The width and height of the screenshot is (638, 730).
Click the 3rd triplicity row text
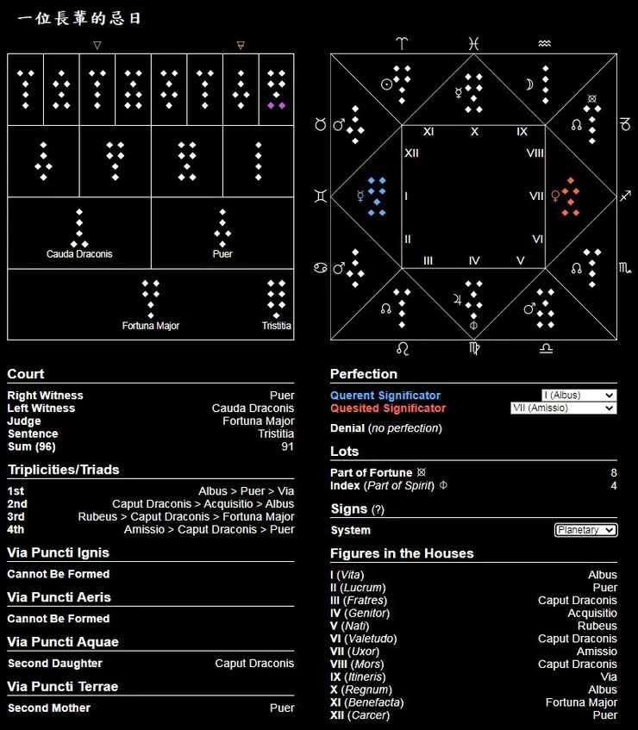tap(186, 517)
